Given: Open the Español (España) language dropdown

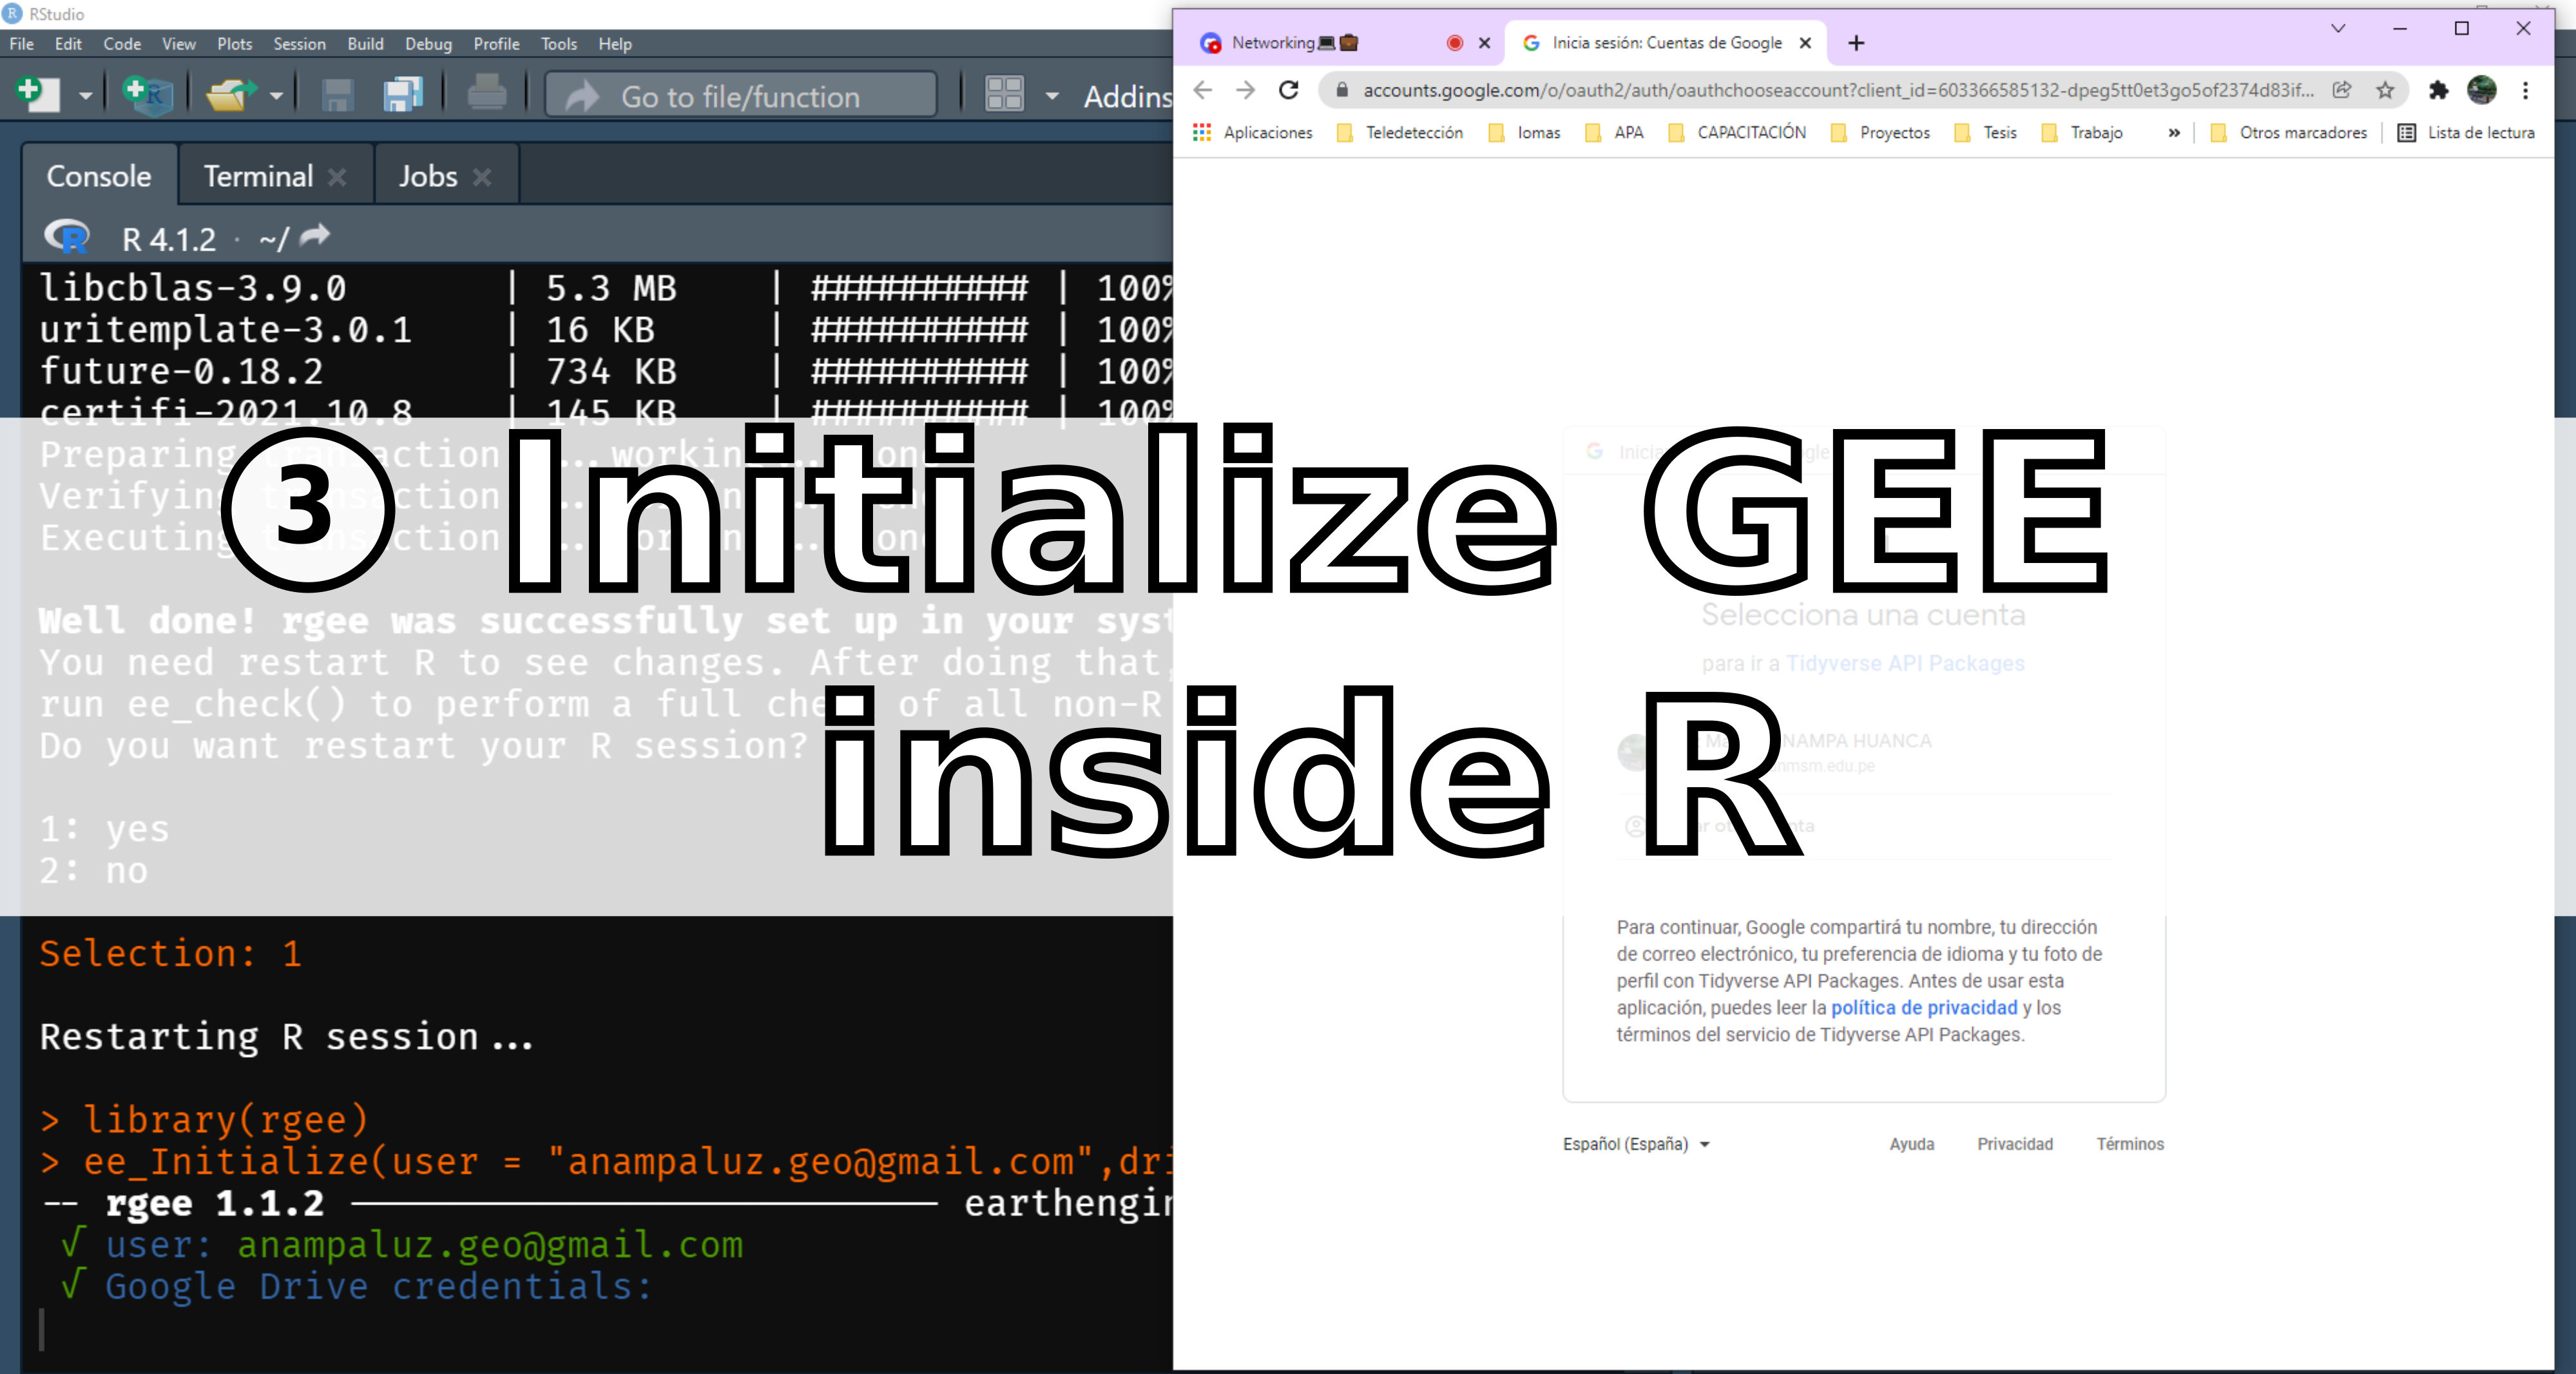Looking at the screenshot, I should (1637, 1144).
